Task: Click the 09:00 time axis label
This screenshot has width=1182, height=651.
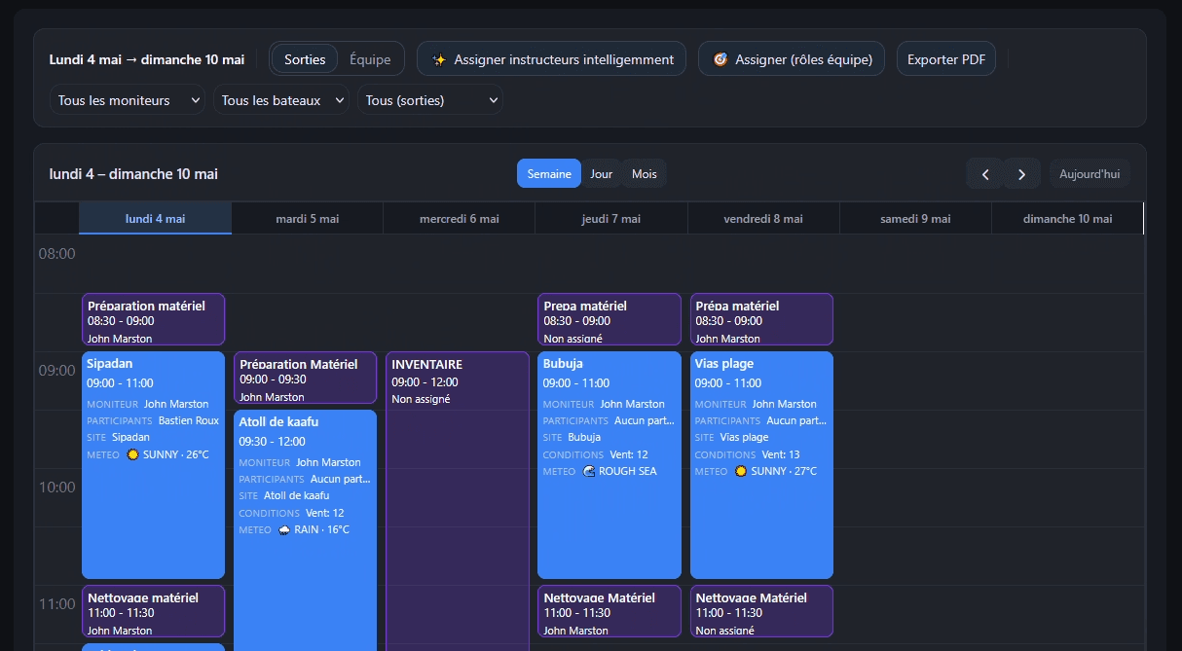Action: pos(56,370)
